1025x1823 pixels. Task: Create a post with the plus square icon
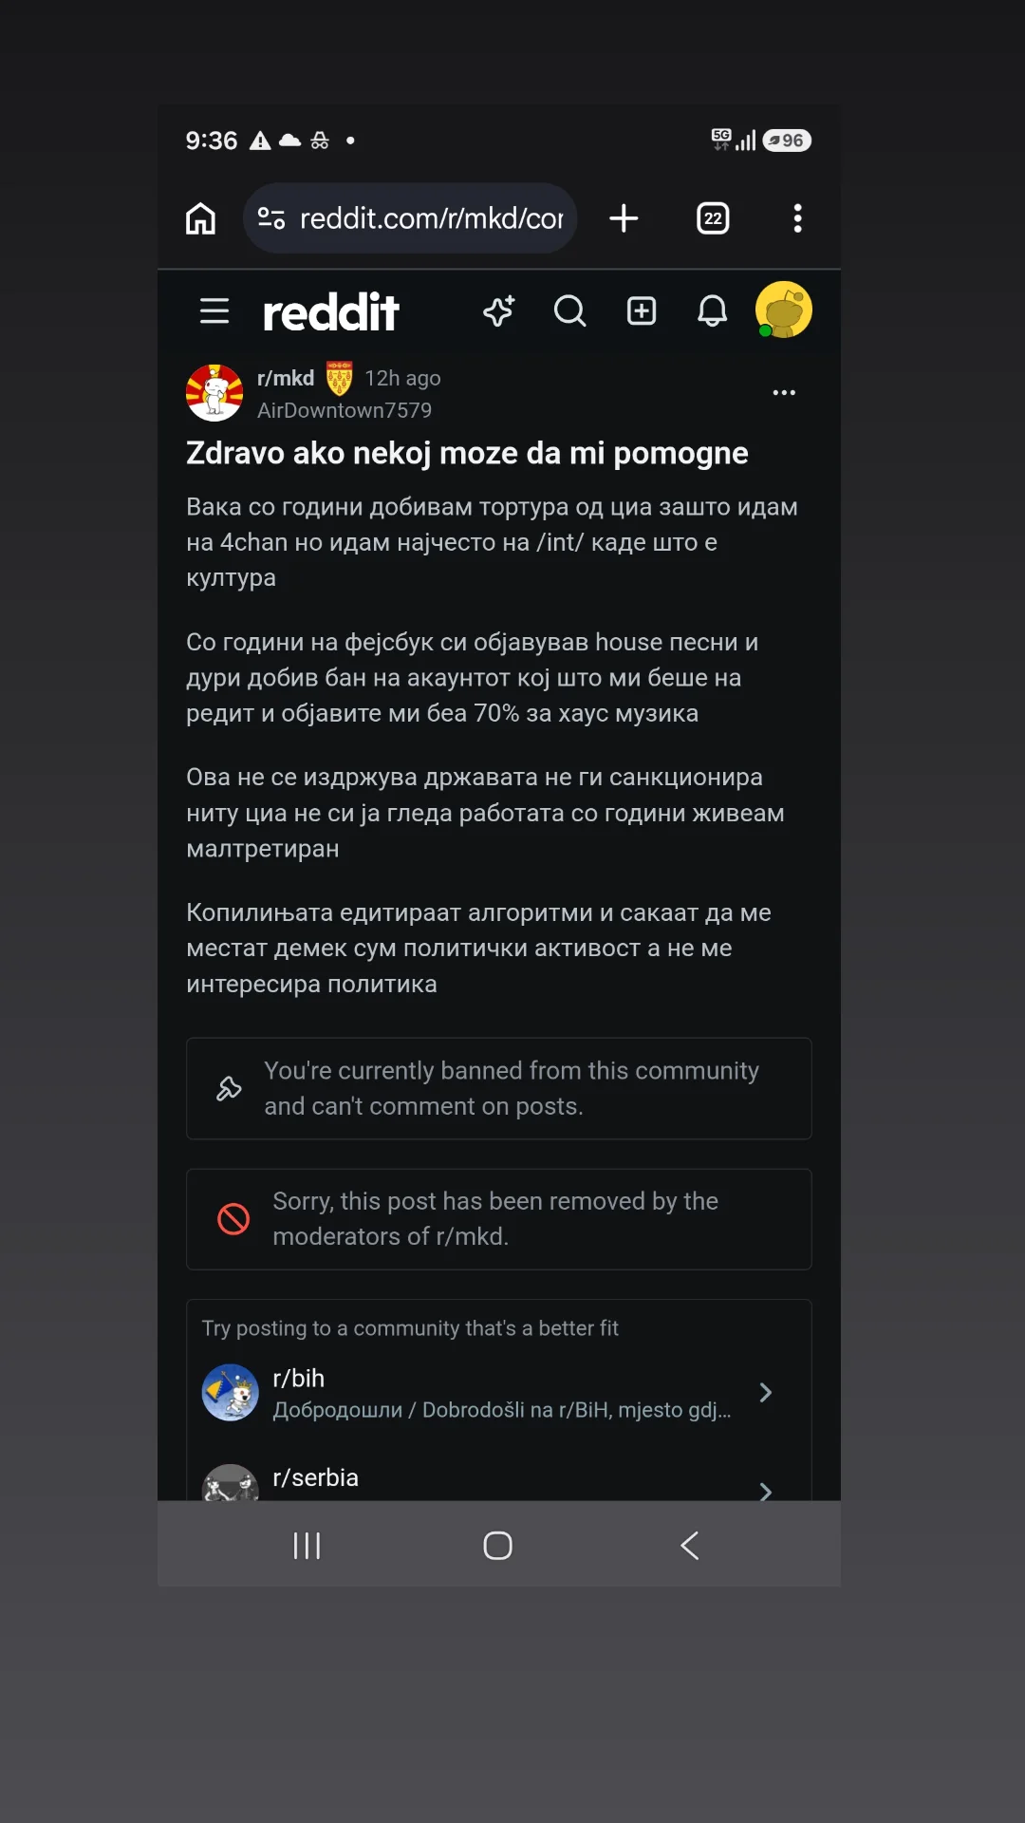(x=642, y=310)
